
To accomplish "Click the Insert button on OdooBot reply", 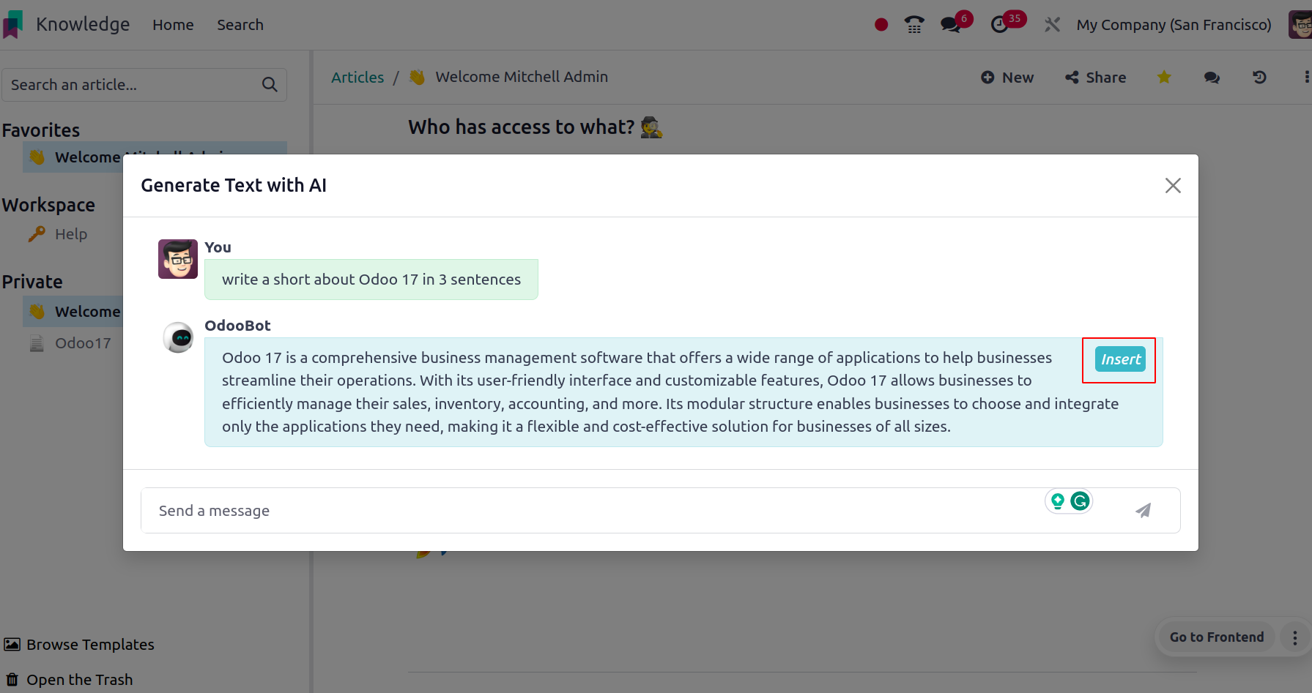I will pos(1121,359).
